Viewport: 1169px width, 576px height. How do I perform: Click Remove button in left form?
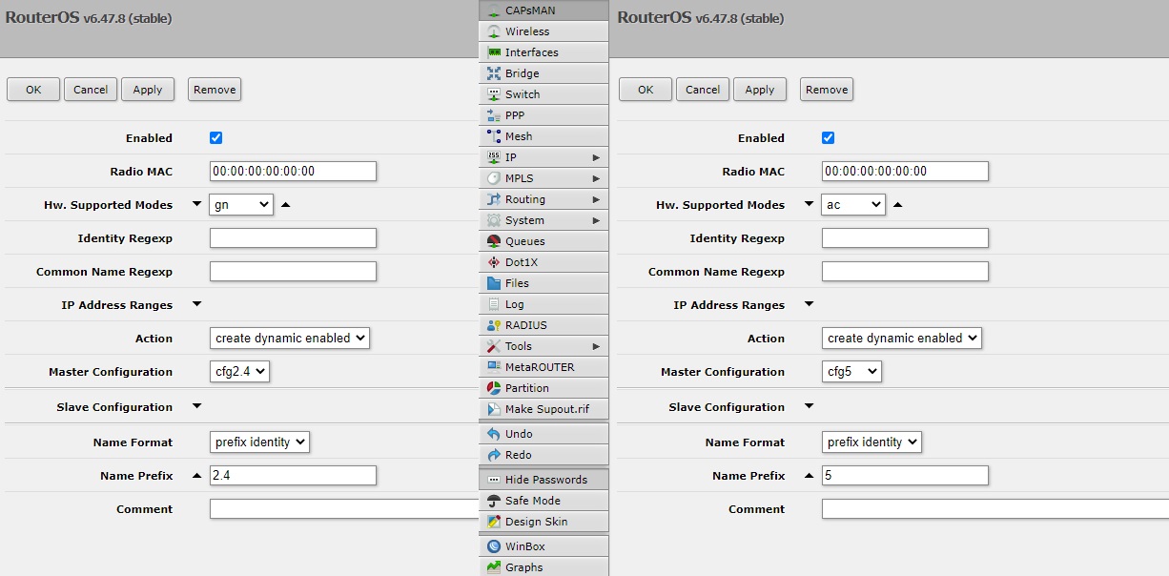(x=215, y=90)
